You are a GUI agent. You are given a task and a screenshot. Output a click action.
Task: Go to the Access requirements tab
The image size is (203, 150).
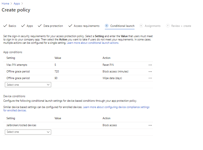(x=86, y=26)
